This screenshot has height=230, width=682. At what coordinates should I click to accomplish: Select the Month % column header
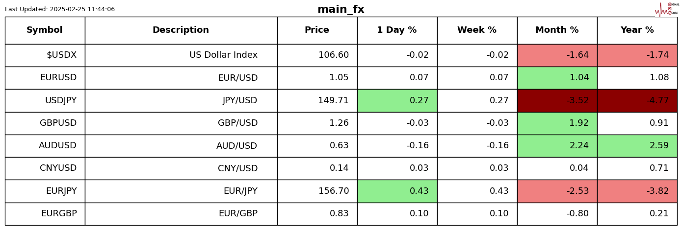coord(557,30)
